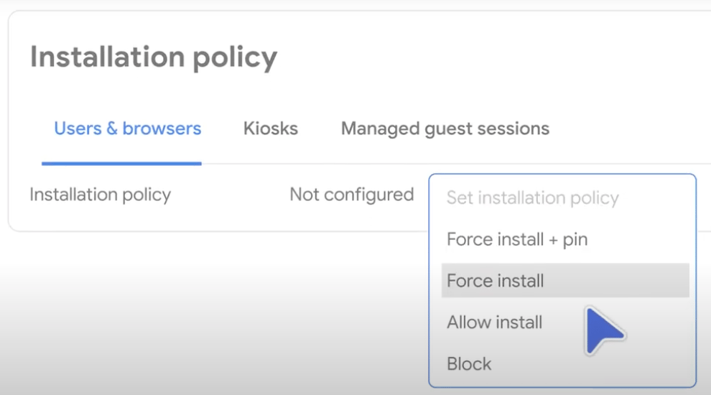Click the blue underline beneath Users & browsers
Viewport: 711px width, 395px height.
point(121,163)
